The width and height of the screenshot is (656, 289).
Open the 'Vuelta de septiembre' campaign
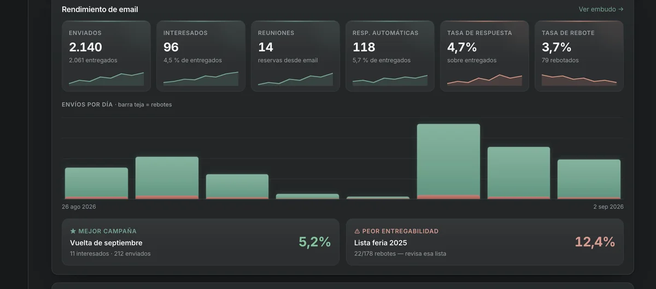(x=106, y=243)
